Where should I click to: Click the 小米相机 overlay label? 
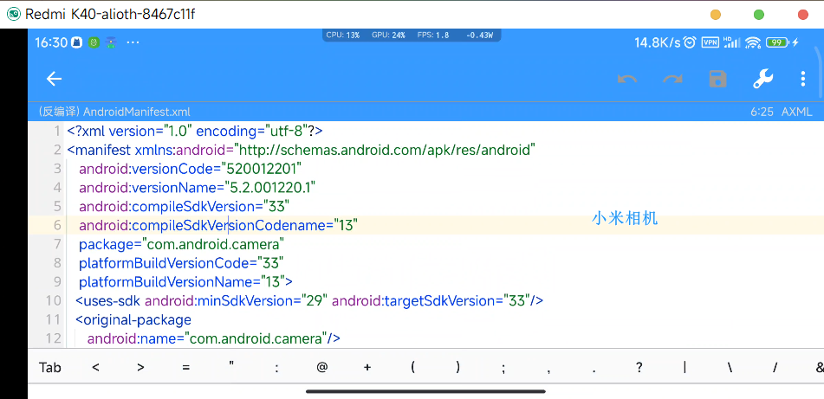625,218
